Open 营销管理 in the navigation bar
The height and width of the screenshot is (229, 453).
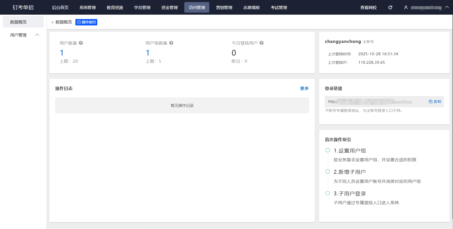(x=224, y=7)
